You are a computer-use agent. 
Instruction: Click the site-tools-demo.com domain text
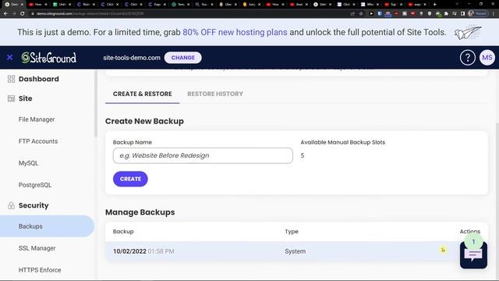click(x=132, y=58)
